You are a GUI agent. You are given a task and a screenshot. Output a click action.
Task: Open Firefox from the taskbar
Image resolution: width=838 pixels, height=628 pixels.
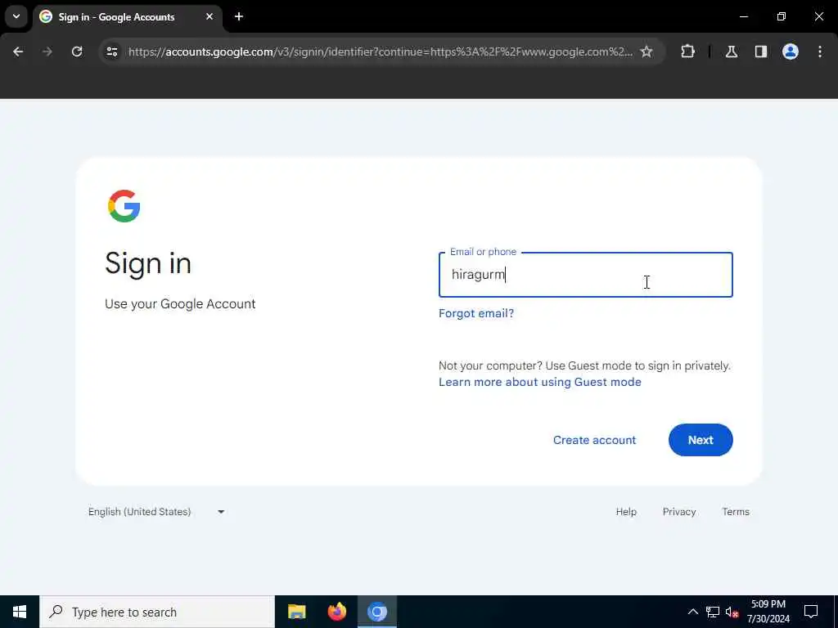click(336, 612)
